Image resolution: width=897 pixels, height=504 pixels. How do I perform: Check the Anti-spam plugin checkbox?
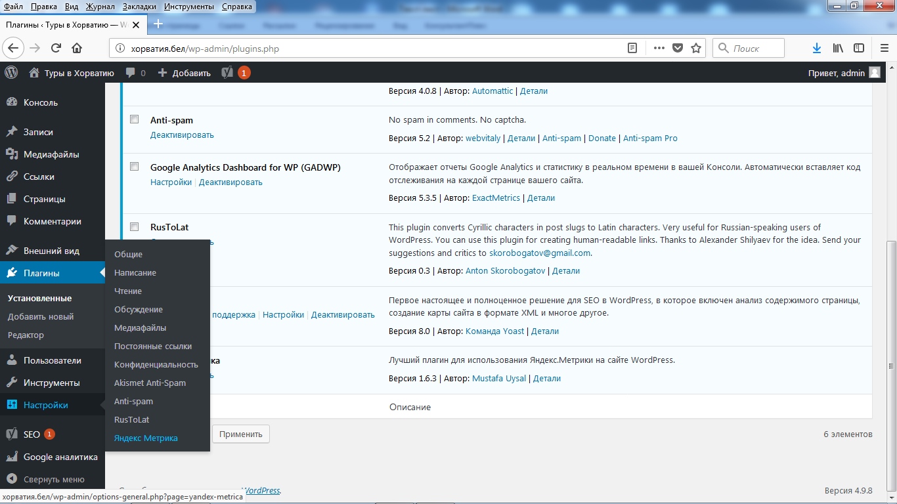click(135, 119)
